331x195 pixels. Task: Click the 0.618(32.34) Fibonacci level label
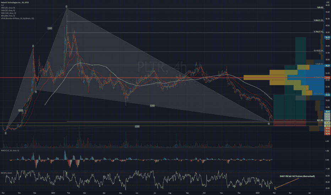point(319,51)
